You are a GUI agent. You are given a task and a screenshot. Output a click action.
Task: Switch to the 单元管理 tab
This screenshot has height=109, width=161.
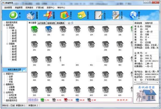(32, 23)
